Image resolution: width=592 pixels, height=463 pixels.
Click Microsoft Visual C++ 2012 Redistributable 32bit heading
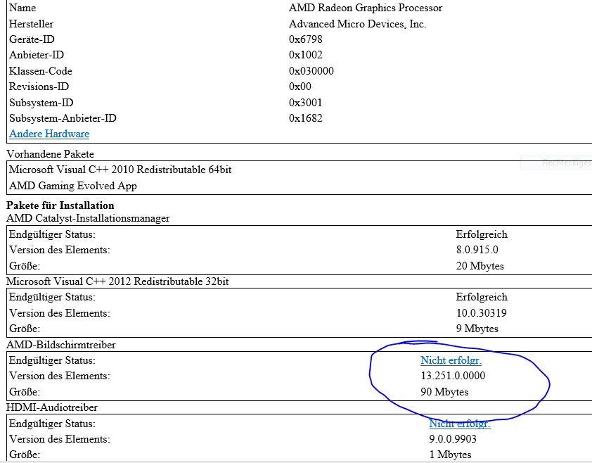click(x=117, y=281)
